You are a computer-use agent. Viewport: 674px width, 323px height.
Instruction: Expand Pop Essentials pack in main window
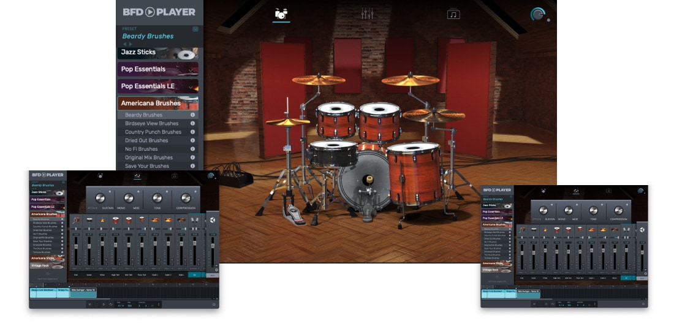[x=157, y=69]
